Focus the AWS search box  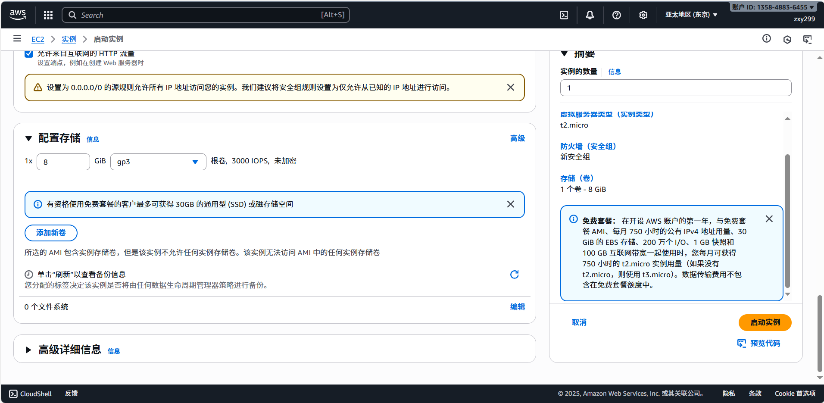pos(206,15)
